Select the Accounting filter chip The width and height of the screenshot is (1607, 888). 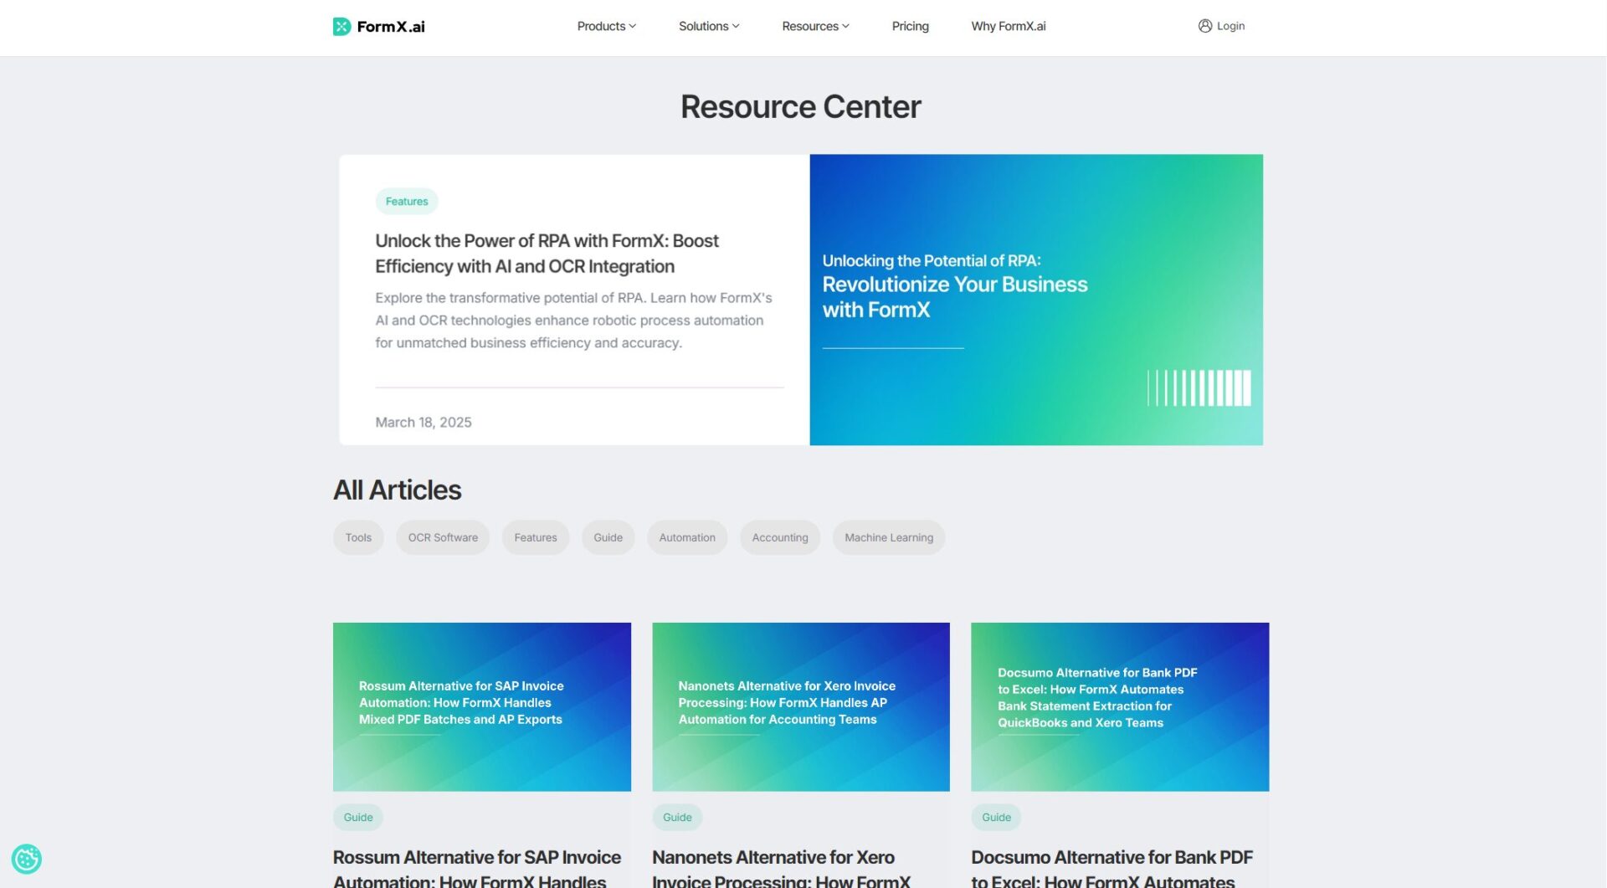click(779, 537)
